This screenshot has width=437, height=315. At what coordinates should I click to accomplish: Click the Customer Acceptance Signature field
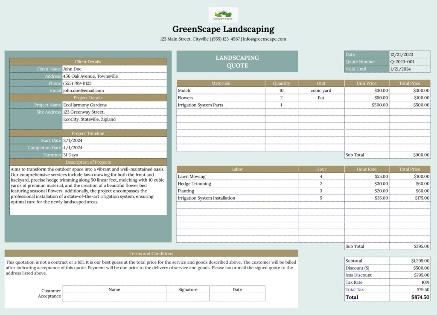coord(188,297)
